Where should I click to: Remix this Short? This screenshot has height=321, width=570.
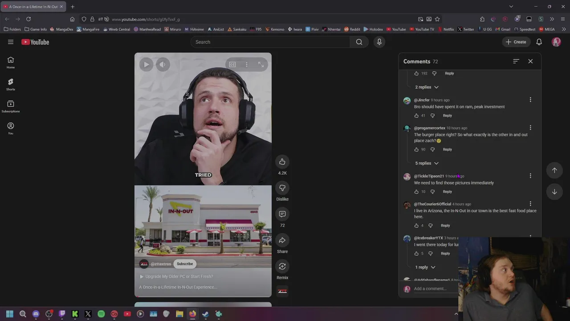click(x=282, y=266)
